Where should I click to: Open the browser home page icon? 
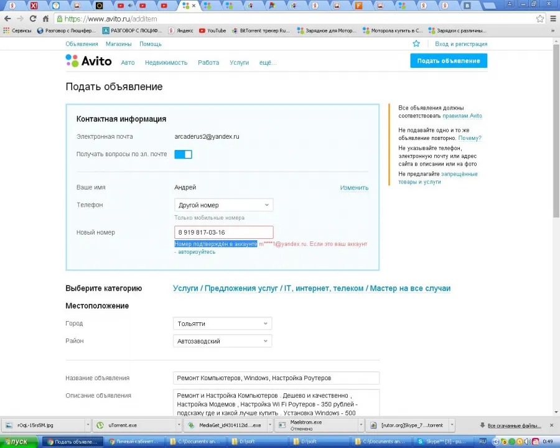point(45,19)
